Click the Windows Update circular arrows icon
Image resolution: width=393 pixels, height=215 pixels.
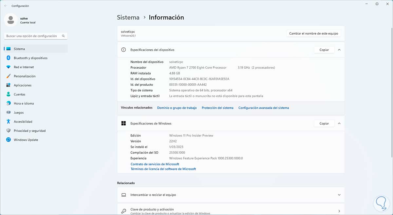click(8, 140)
